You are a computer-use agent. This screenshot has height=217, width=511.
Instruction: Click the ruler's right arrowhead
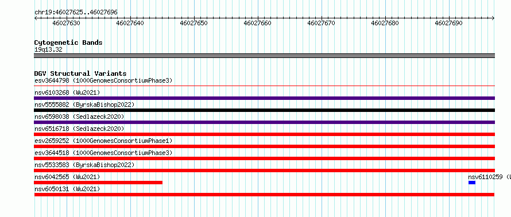point(493,18)
